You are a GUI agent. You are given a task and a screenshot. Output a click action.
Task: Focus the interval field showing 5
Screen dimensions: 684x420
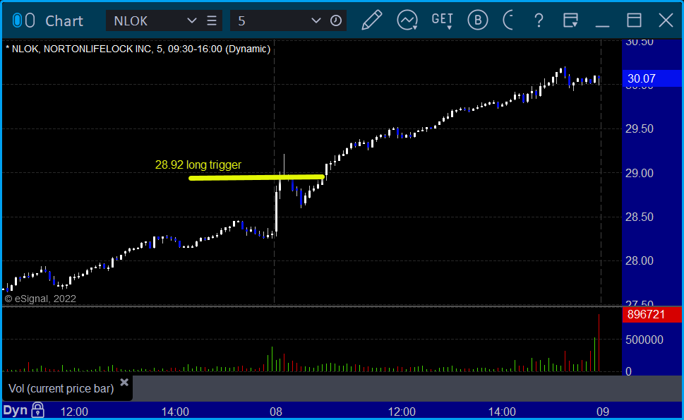(270, 21)
